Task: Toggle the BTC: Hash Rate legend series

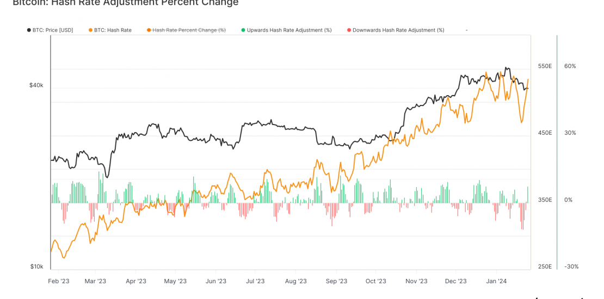Action: point(113,30)
